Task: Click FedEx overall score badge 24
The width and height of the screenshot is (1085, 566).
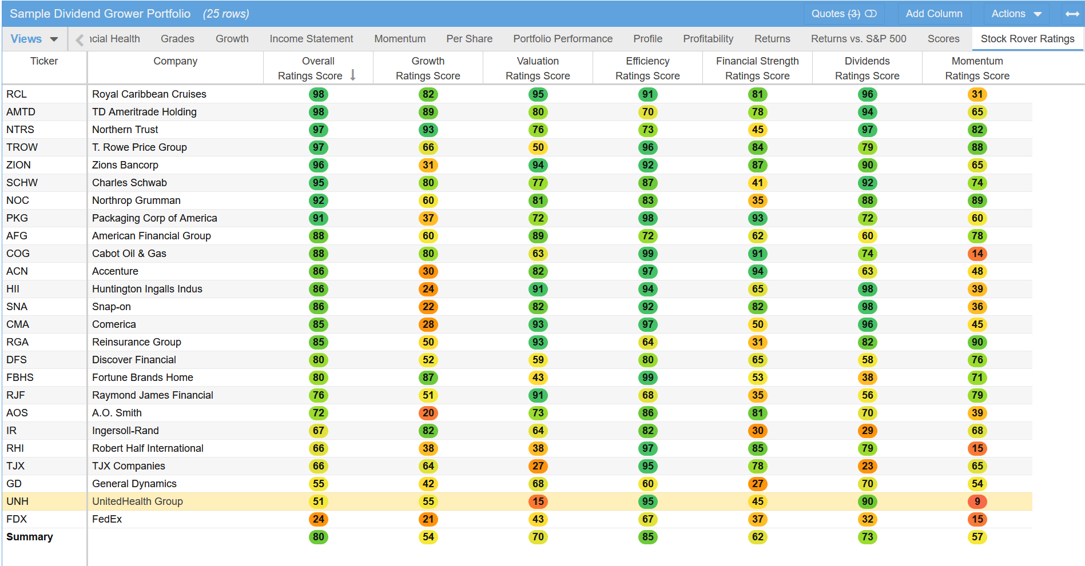Action: (x=318, y=519)
